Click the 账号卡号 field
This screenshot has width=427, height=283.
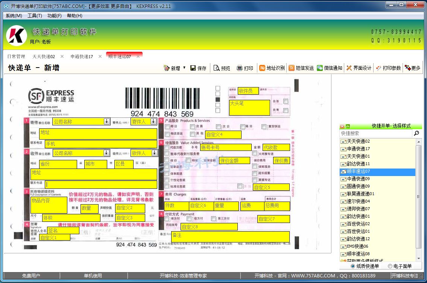pos(226,148)
